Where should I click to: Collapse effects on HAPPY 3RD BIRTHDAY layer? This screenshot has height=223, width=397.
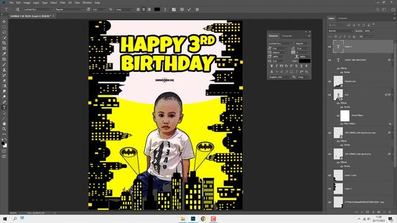(392, 60)
